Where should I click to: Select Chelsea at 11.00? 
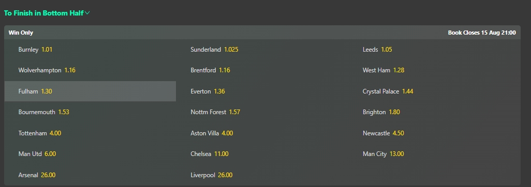[x=262, y=154]
